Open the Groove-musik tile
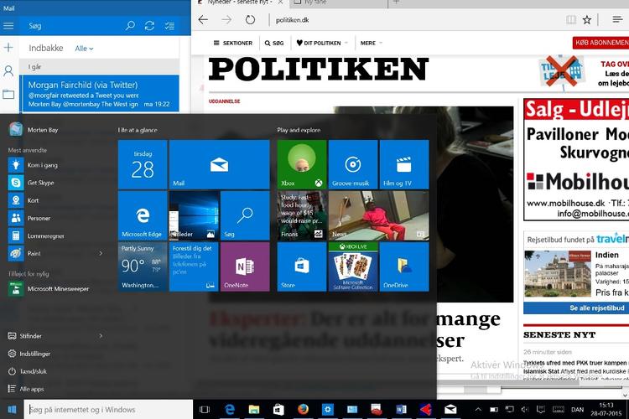 [x=353, y=164]
